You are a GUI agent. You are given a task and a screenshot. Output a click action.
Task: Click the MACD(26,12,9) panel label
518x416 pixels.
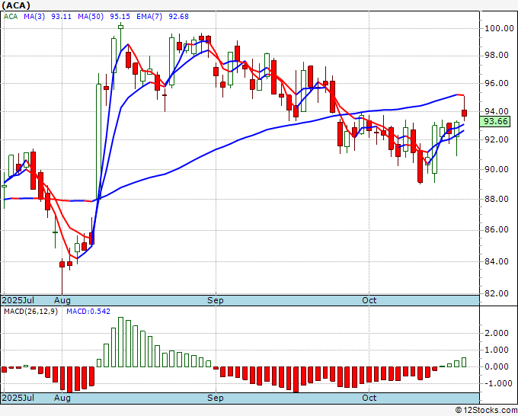click(x=30, y=312)
